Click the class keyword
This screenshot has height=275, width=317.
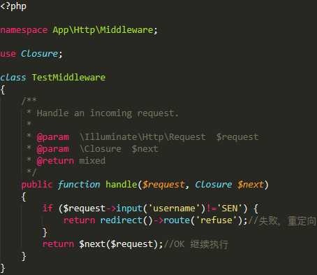tap(13, 78)
